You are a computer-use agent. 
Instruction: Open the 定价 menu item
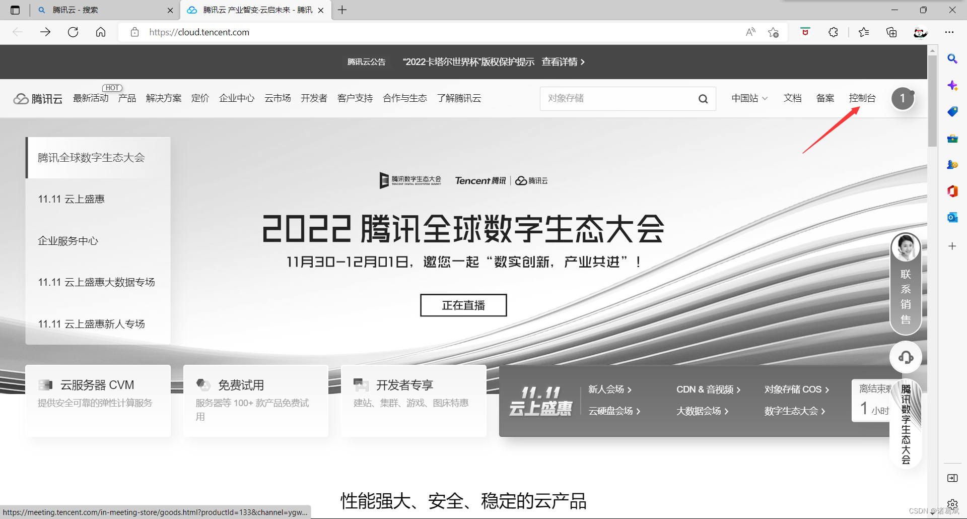click(x=200, y=98)
